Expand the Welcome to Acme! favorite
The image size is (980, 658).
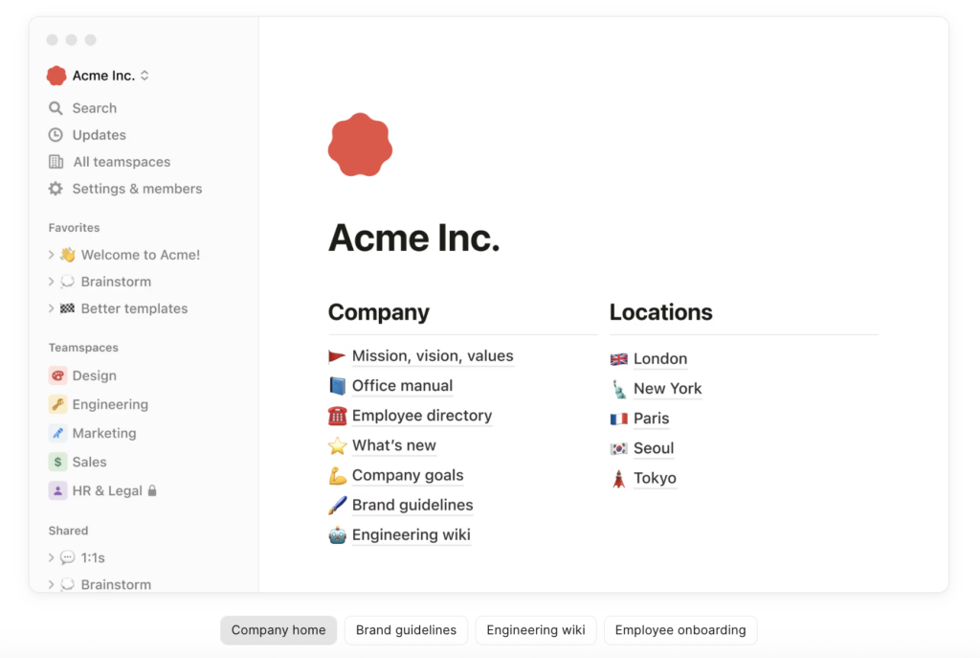[51, 255]
